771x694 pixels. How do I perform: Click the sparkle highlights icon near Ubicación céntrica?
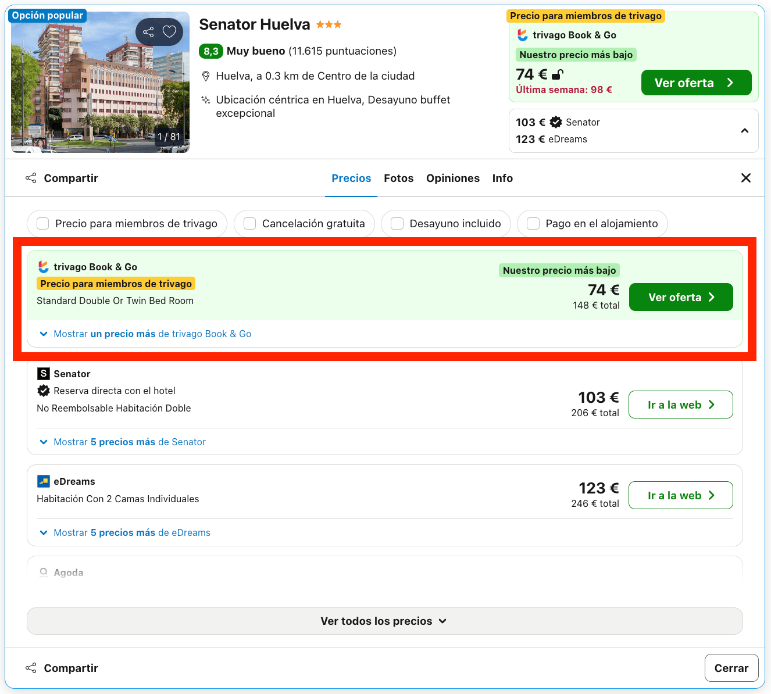[x=205, y=100]
